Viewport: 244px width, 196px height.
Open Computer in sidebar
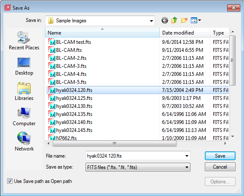pos(24,117)
